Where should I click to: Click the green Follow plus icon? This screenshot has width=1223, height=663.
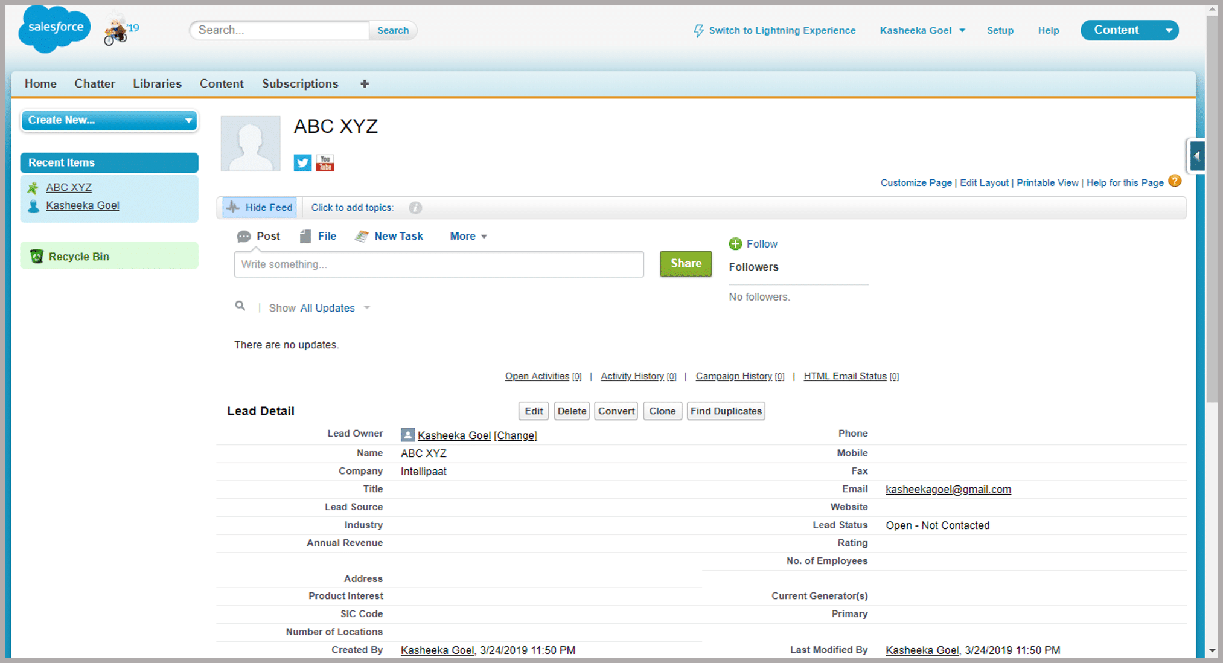(x=735, y=244)
